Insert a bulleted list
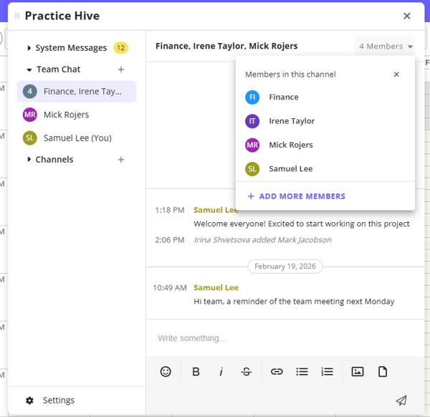Screen dimensions: 430x417 click(x=302, y=371)
